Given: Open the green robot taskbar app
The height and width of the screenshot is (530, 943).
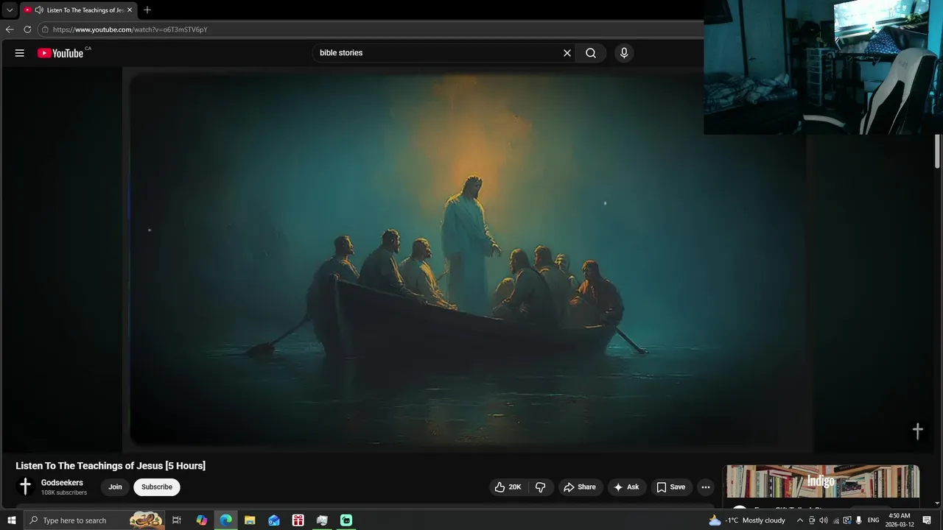Looking at the screenshot, I should point(346,520).
